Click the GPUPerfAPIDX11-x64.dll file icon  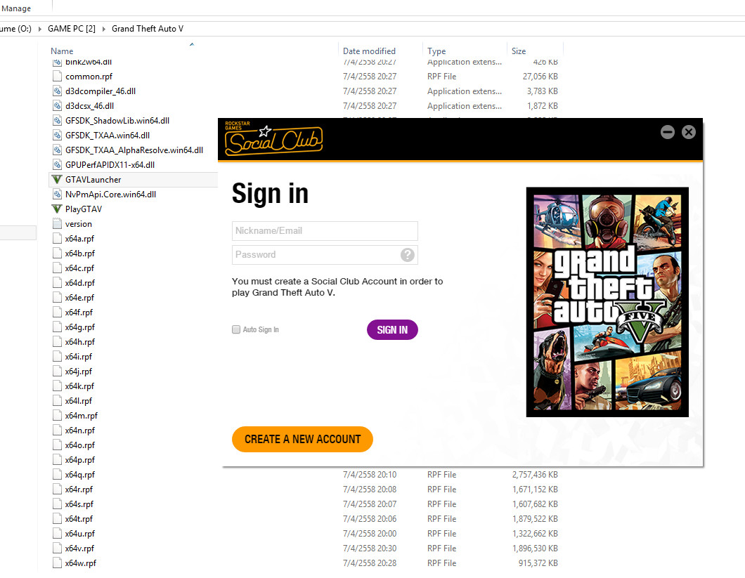57,165
